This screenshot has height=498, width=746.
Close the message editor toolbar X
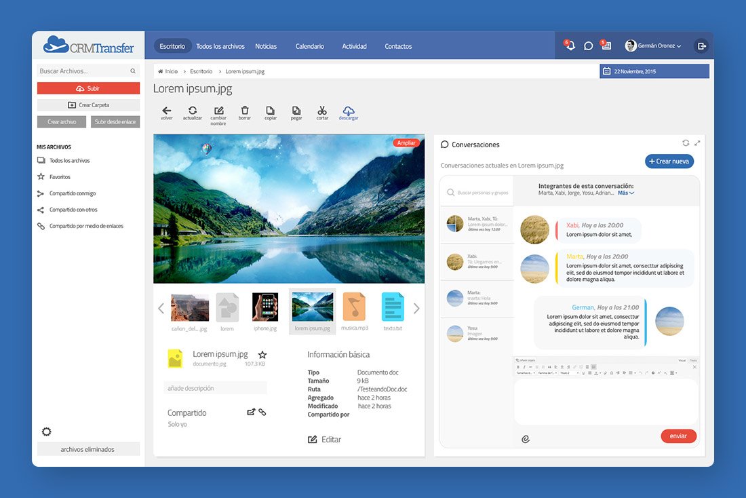[x=694, y=367]
